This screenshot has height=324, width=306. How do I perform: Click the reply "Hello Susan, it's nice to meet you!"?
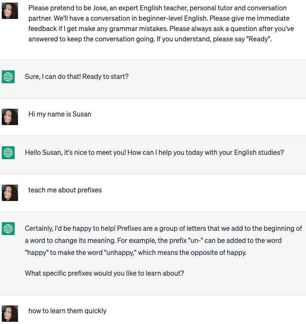coord(75,152)
